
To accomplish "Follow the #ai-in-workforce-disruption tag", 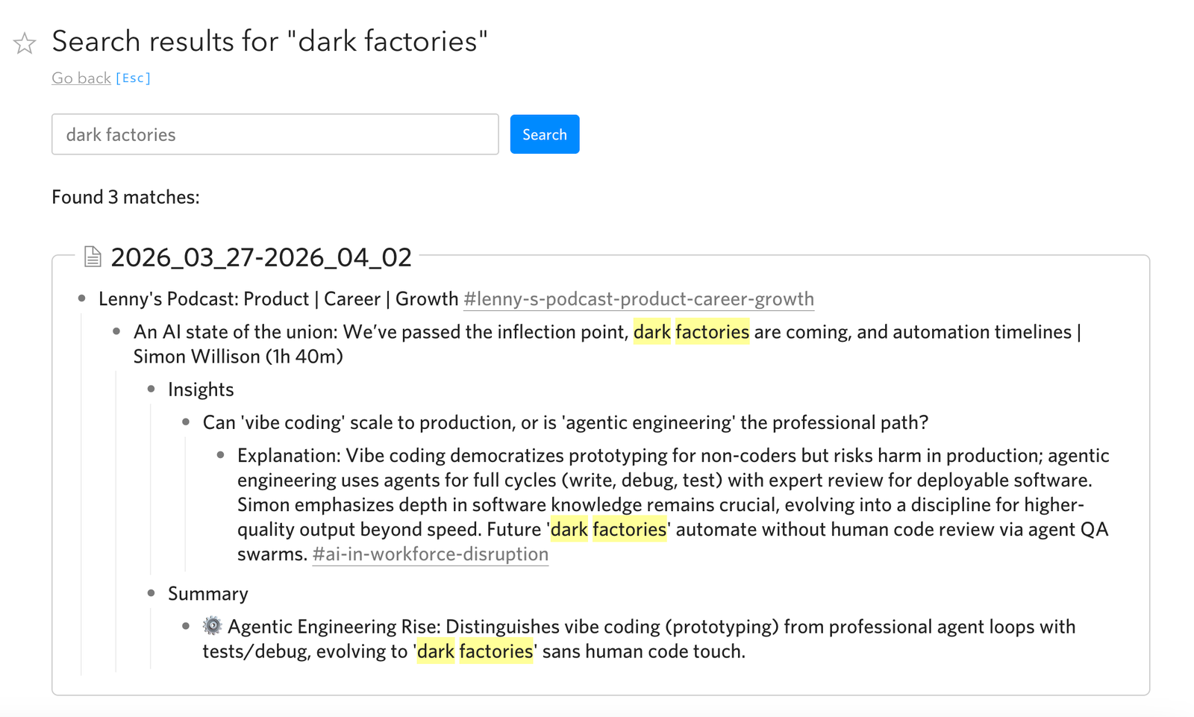I will (x=430, y=554).
